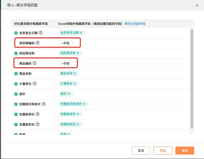Remove the matched 业务发生日期 field tag
204x159 pixels.
click(81, 33)
